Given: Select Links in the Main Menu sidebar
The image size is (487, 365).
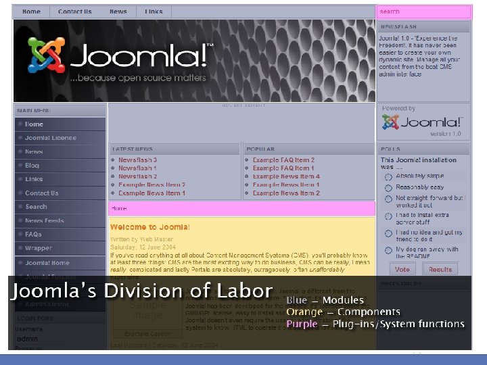Looking at the screenshot, I should [x=60, y=179].
